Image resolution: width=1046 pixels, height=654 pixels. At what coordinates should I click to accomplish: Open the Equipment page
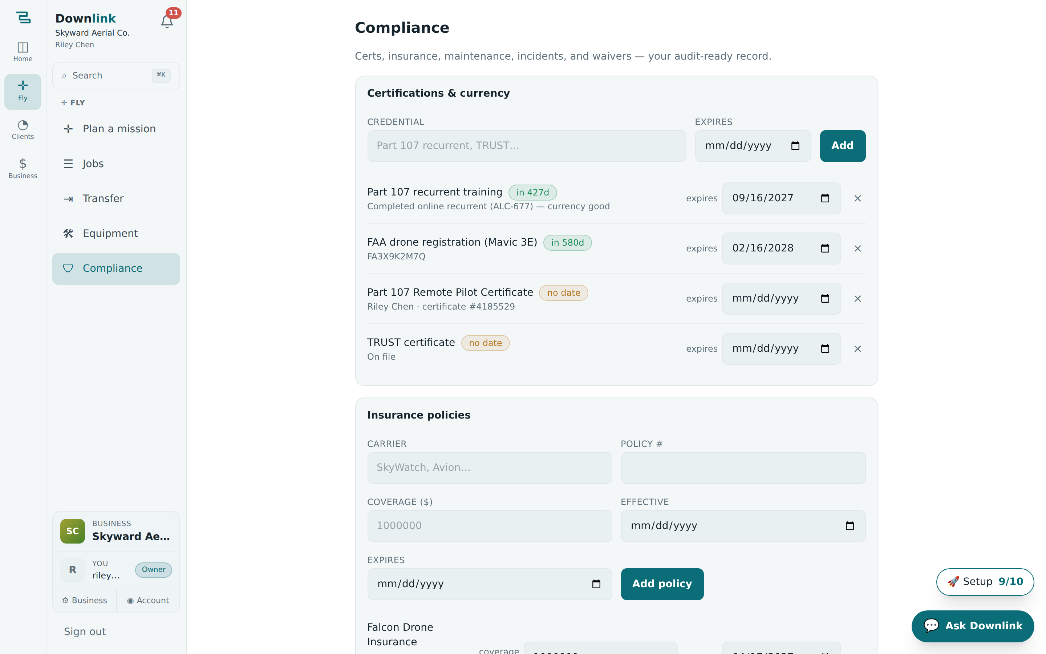(116, 234)
